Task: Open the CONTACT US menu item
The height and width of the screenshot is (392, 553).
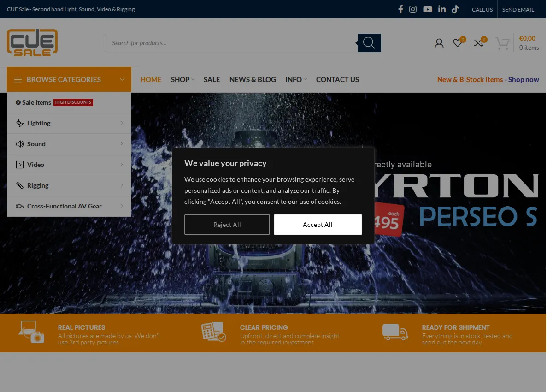Action: click(x=337, y=79)
